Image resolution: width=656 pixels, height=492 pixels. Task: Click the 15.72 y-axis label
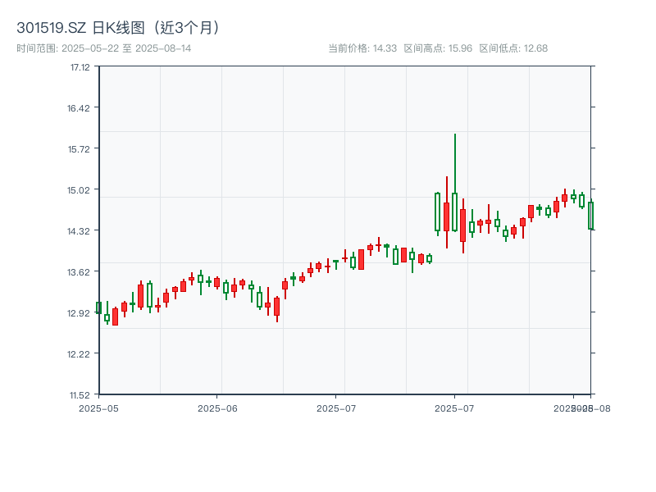tap(78, 151)
